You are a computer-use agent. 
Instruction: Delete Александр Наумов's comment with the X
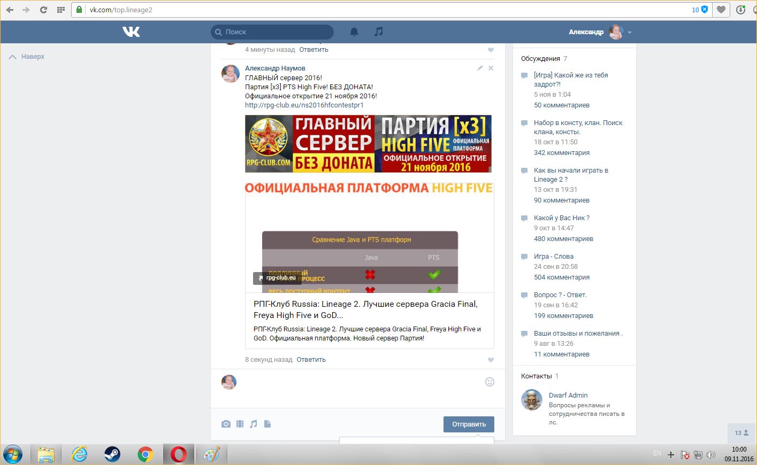491,68
